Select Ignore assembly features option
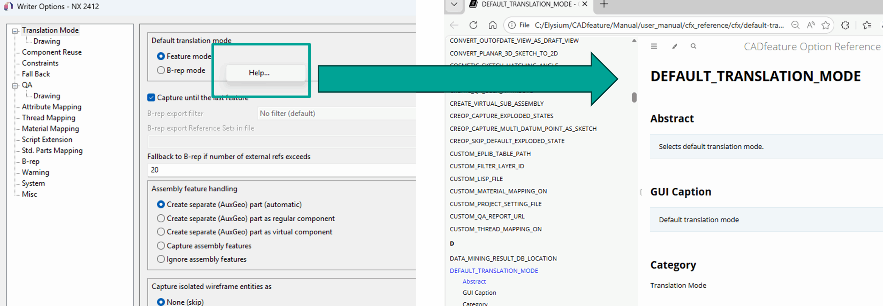This screenshot has height=306, width=883. (161, 259)
